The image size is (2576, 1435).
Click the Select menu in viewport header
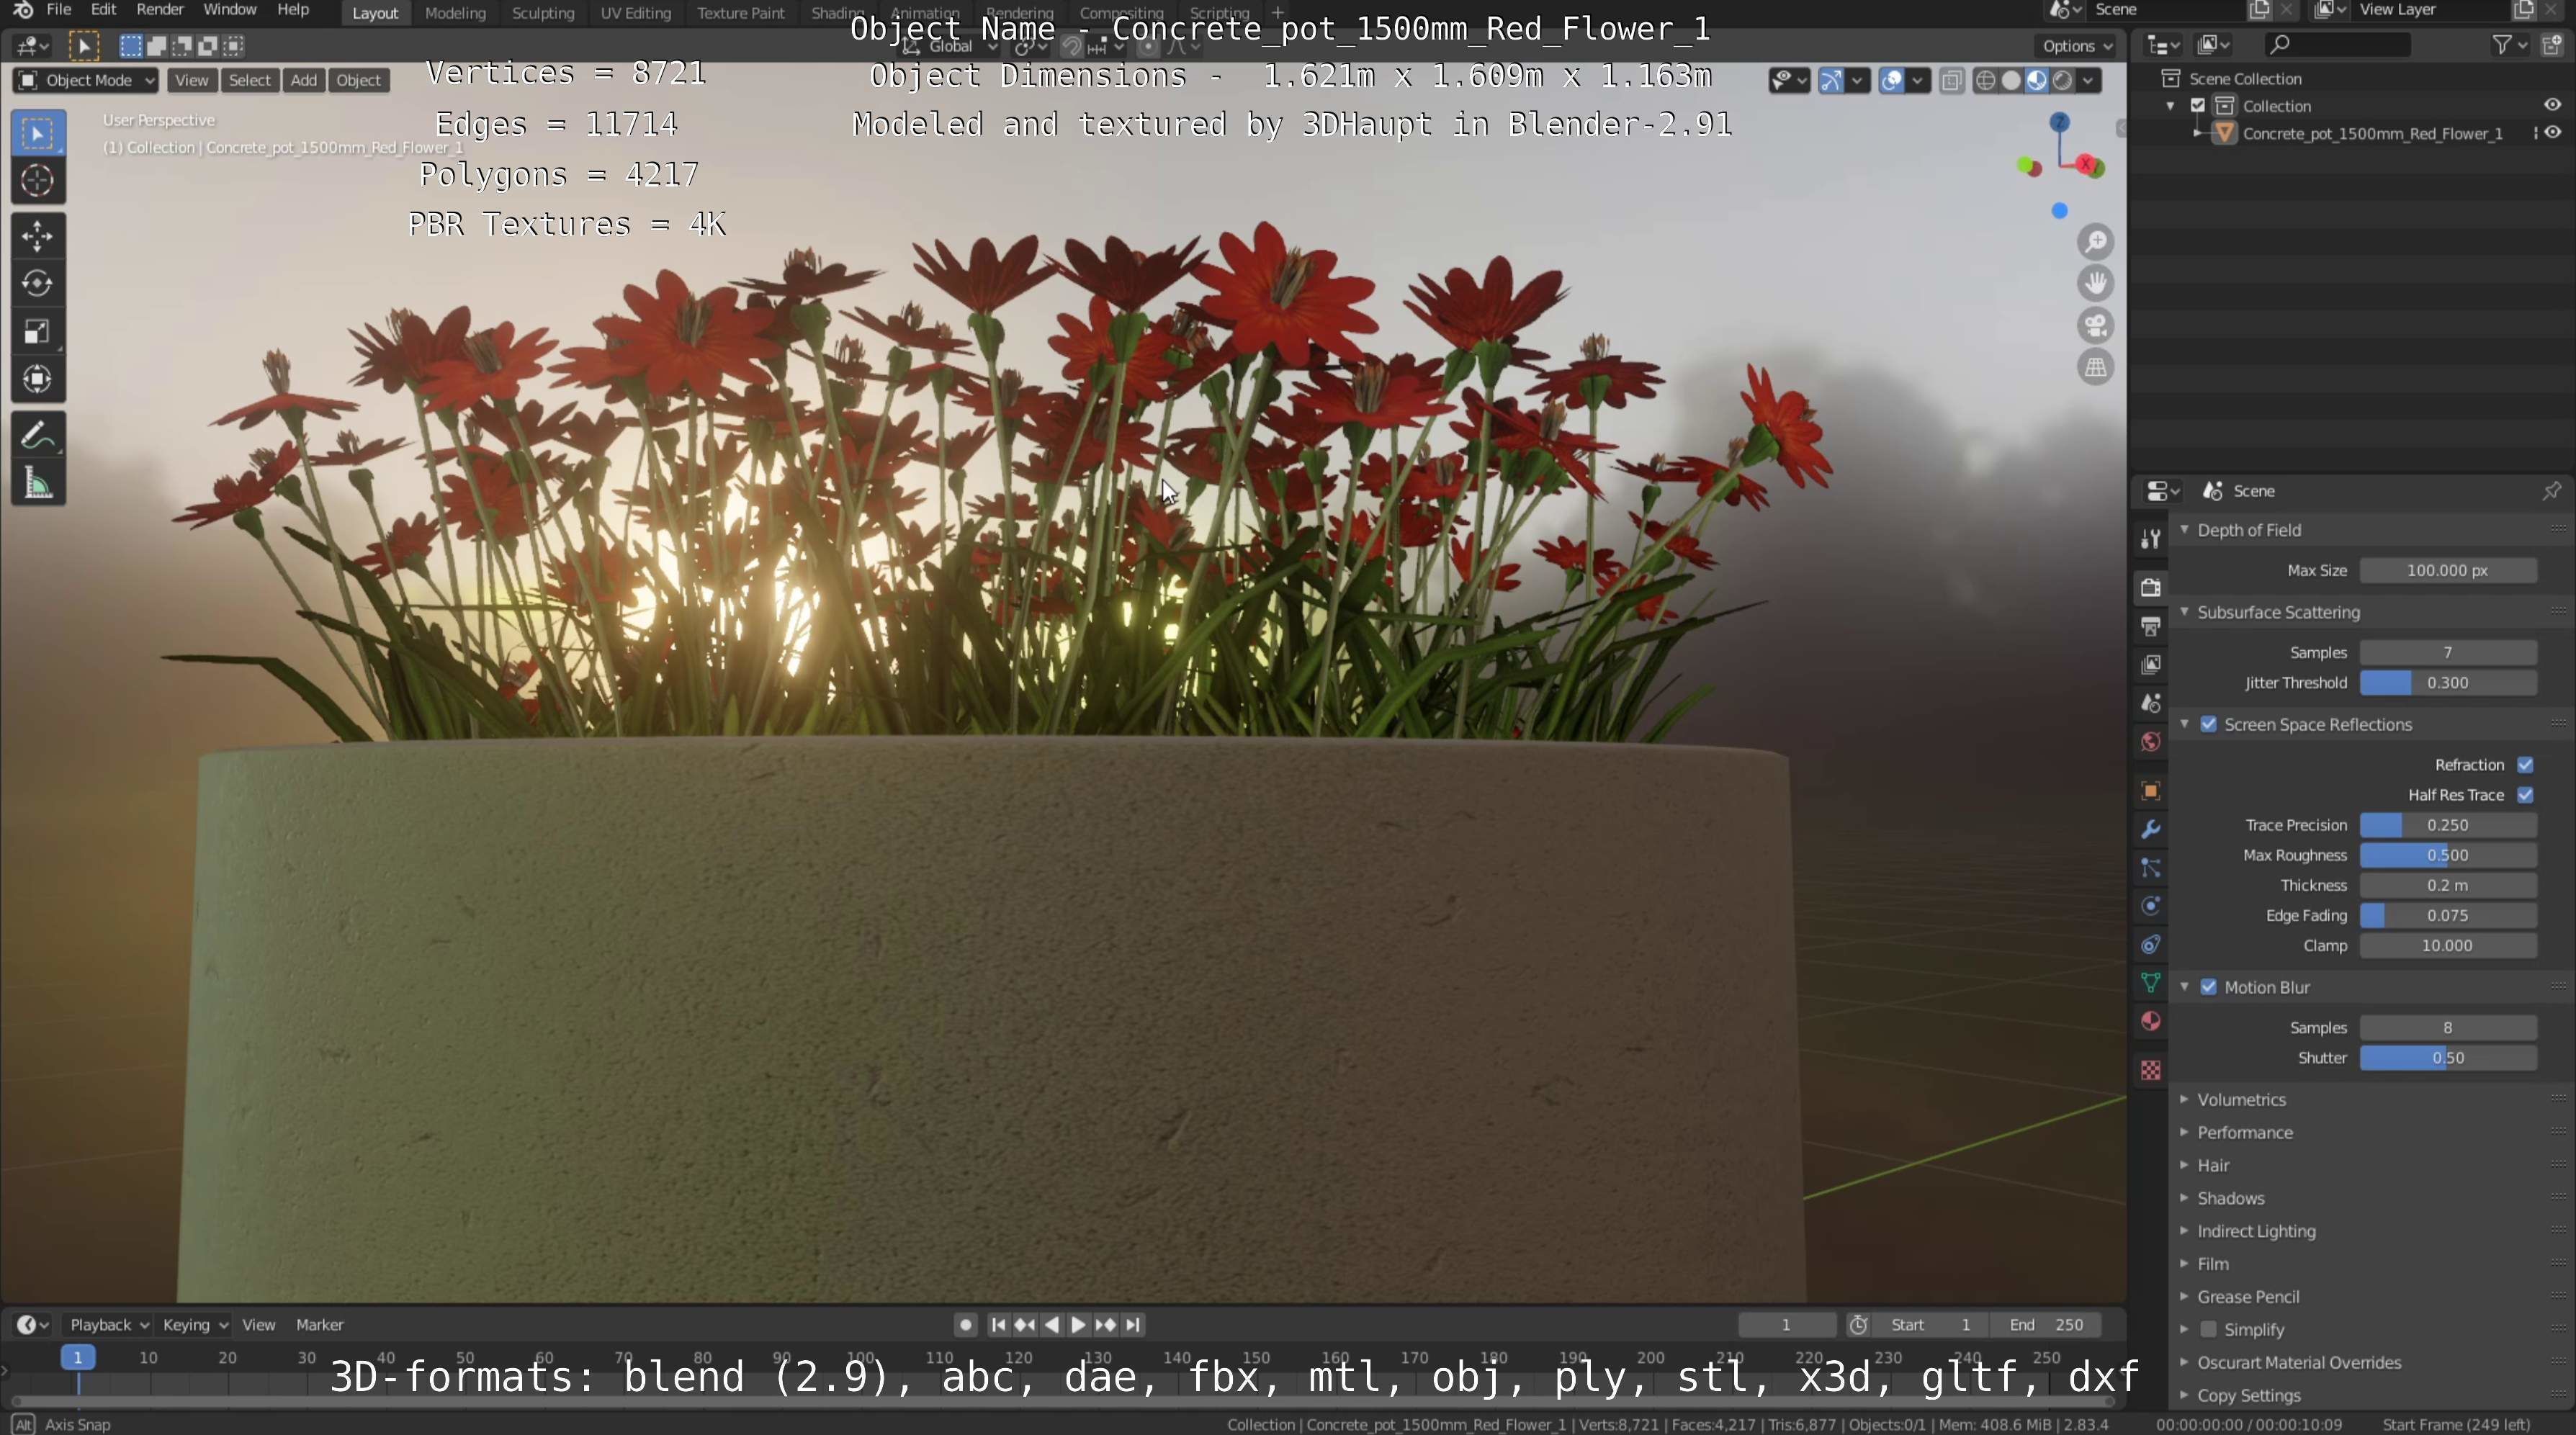[249, 80]
